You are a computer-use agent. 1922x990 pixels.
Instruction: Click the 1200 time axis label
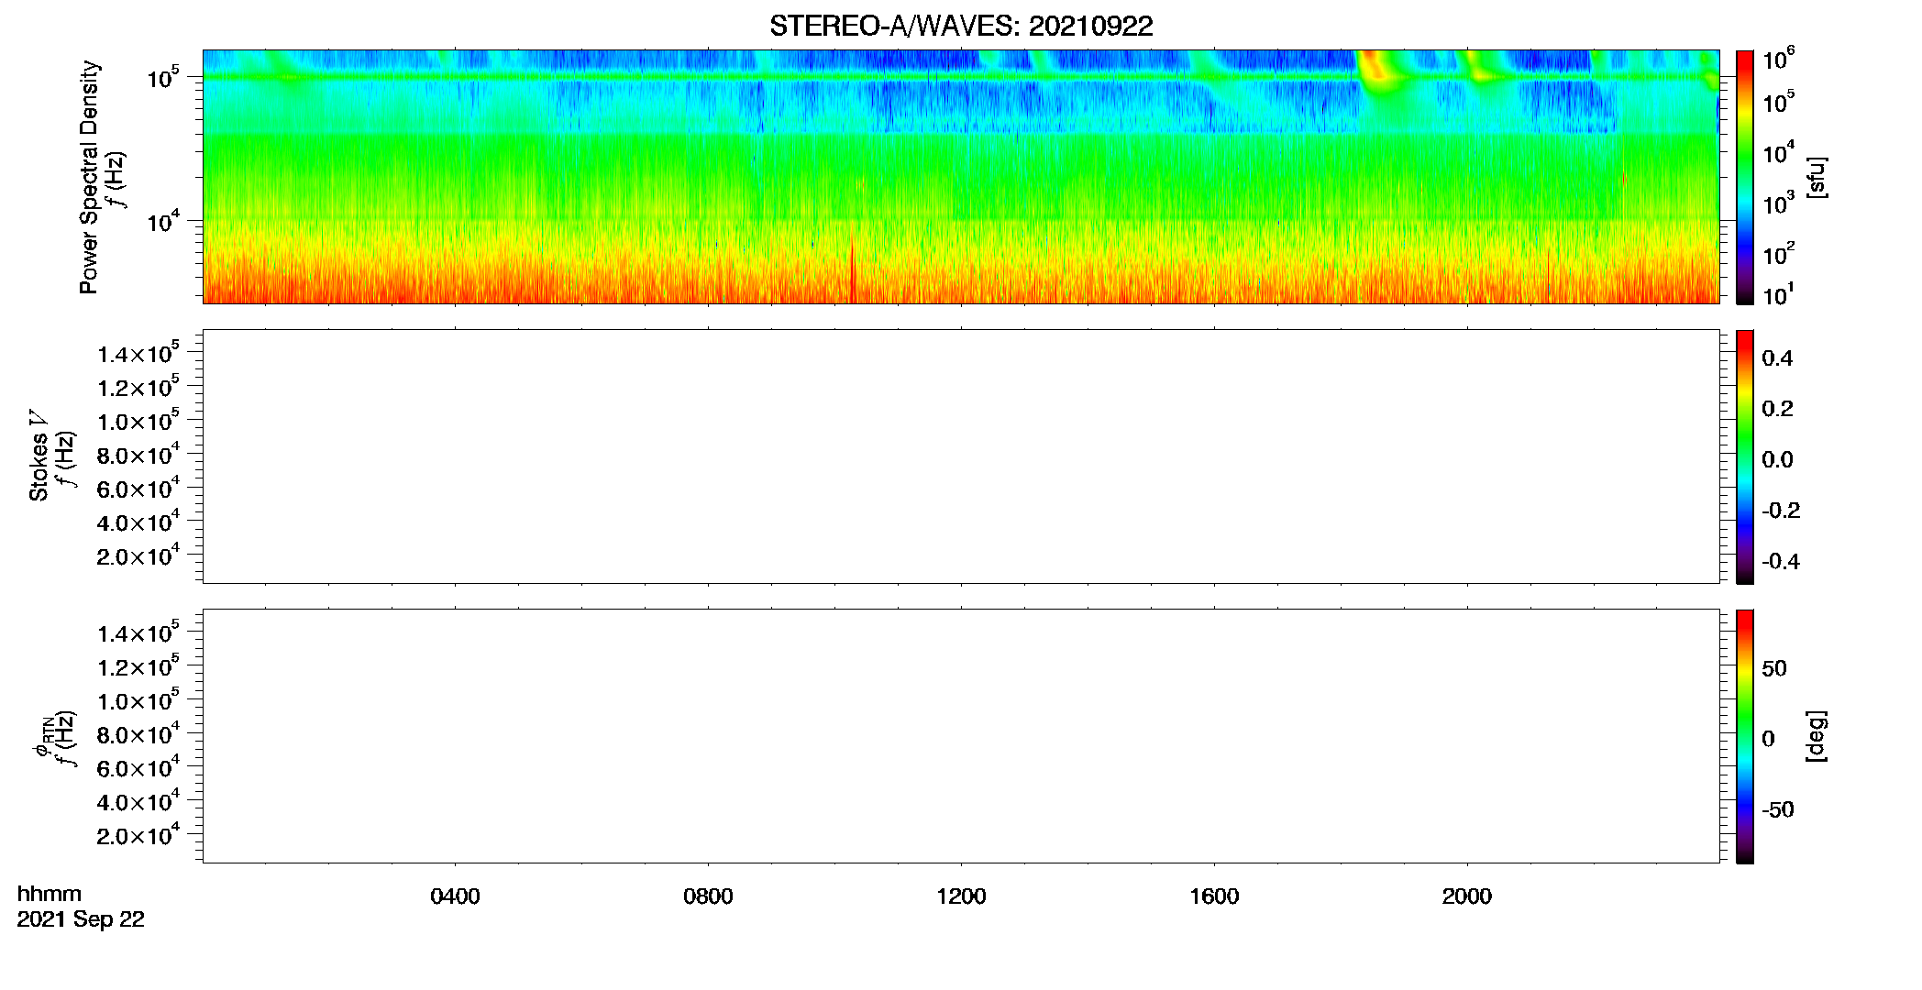pos(961,896)
